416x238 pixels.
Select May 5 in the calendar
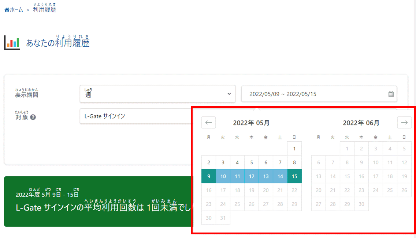tap(252, 162)
